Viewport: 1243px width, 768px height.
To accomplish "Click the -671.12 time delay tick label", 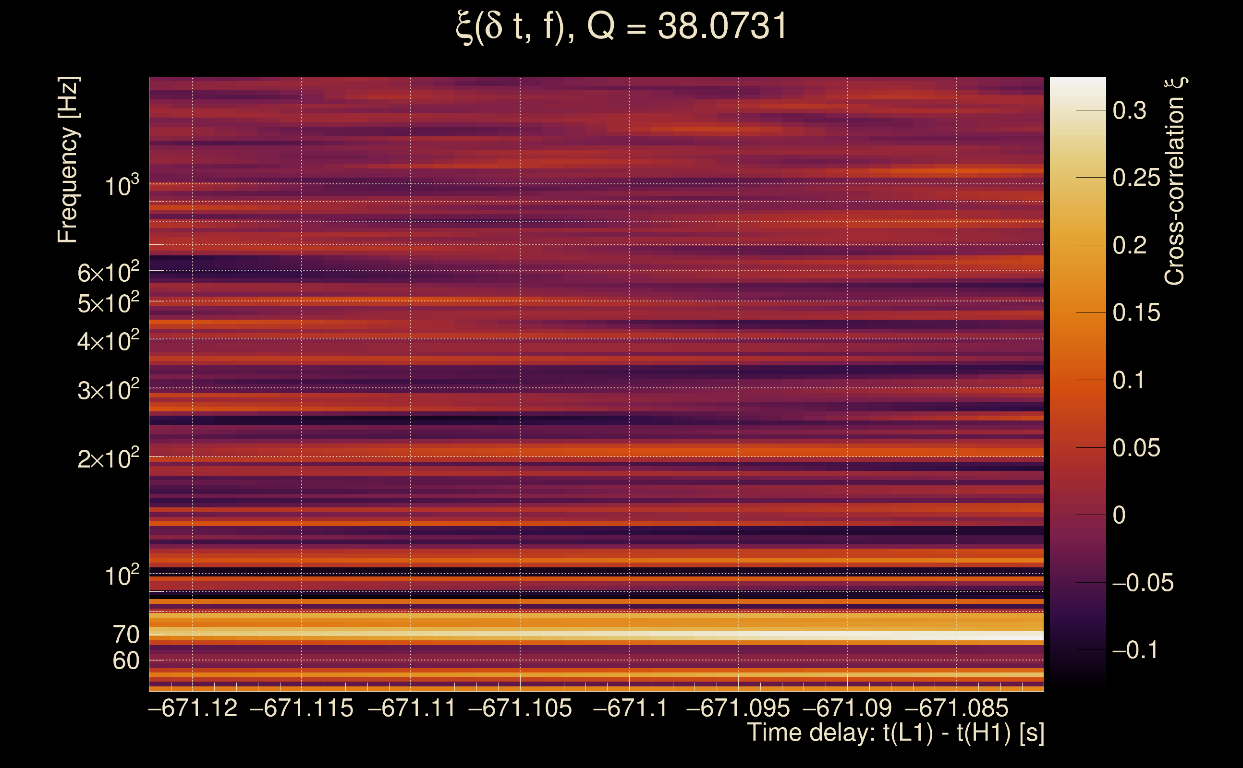I will (193, 708).
